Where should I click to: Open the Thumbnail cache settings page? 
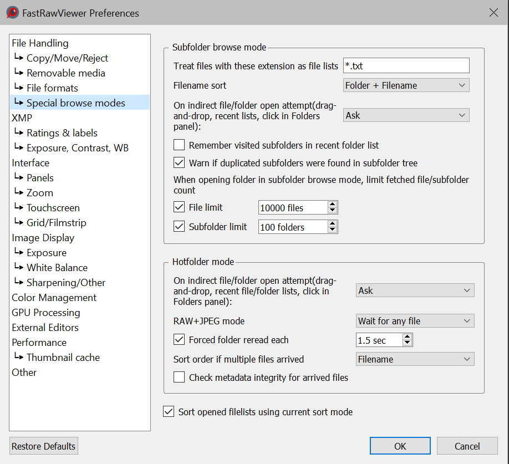63,358
